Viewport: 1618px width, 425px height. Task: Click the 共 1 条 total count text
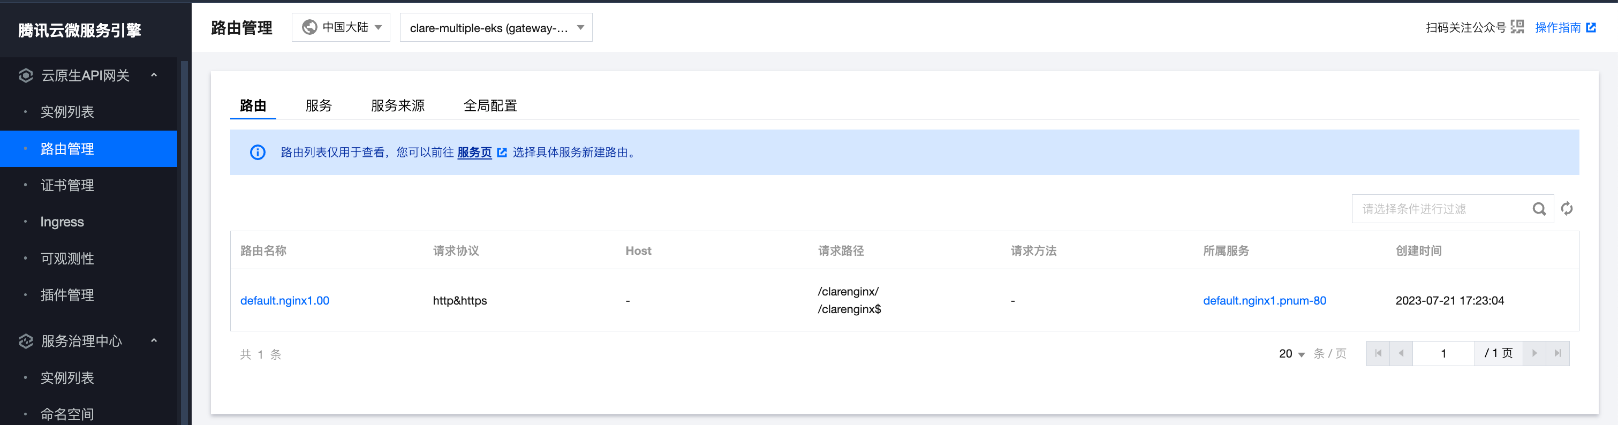(x=261, y=355)
